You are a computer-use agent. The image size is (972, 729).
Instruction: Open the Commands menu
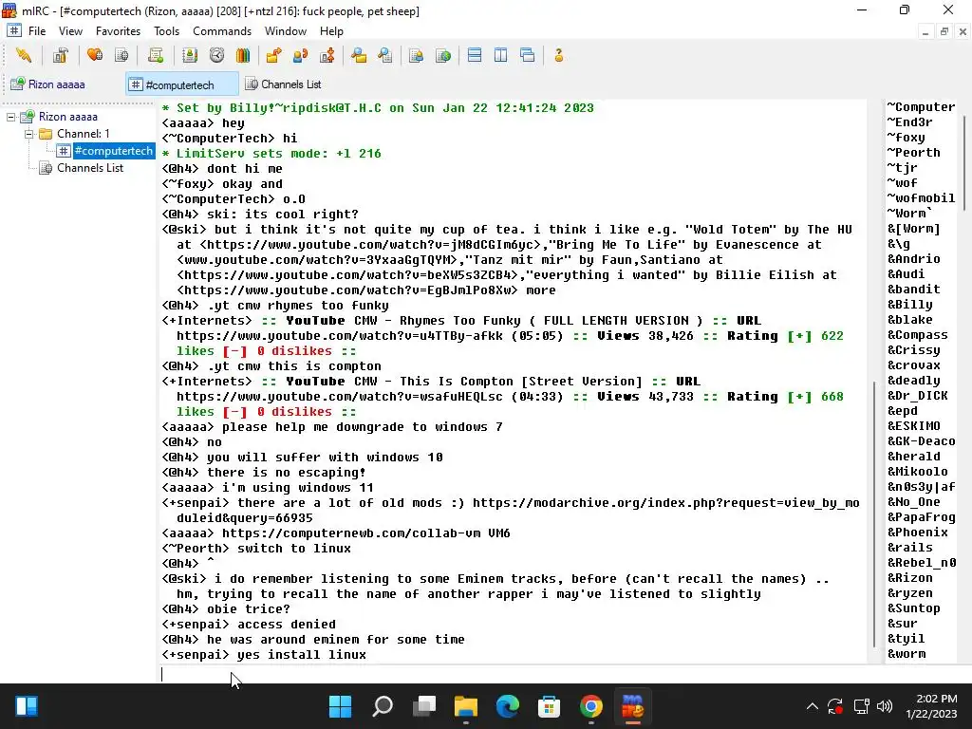(x=222, y=31)
